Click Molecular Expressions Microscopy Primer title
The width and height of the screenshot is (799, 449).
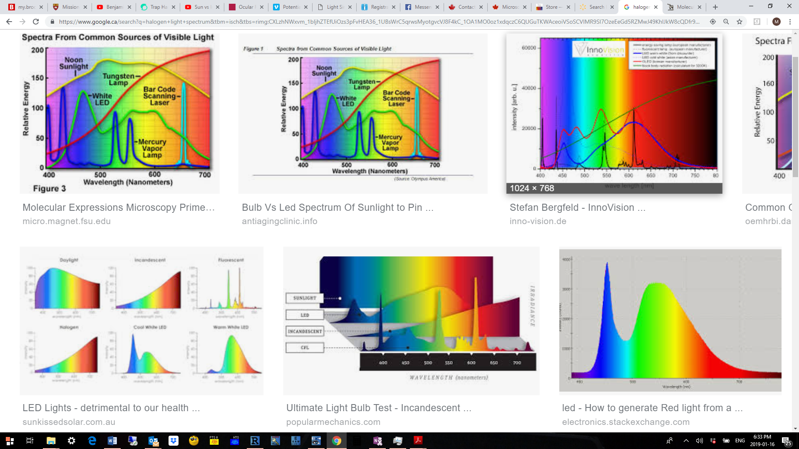(x=119, y=207)
